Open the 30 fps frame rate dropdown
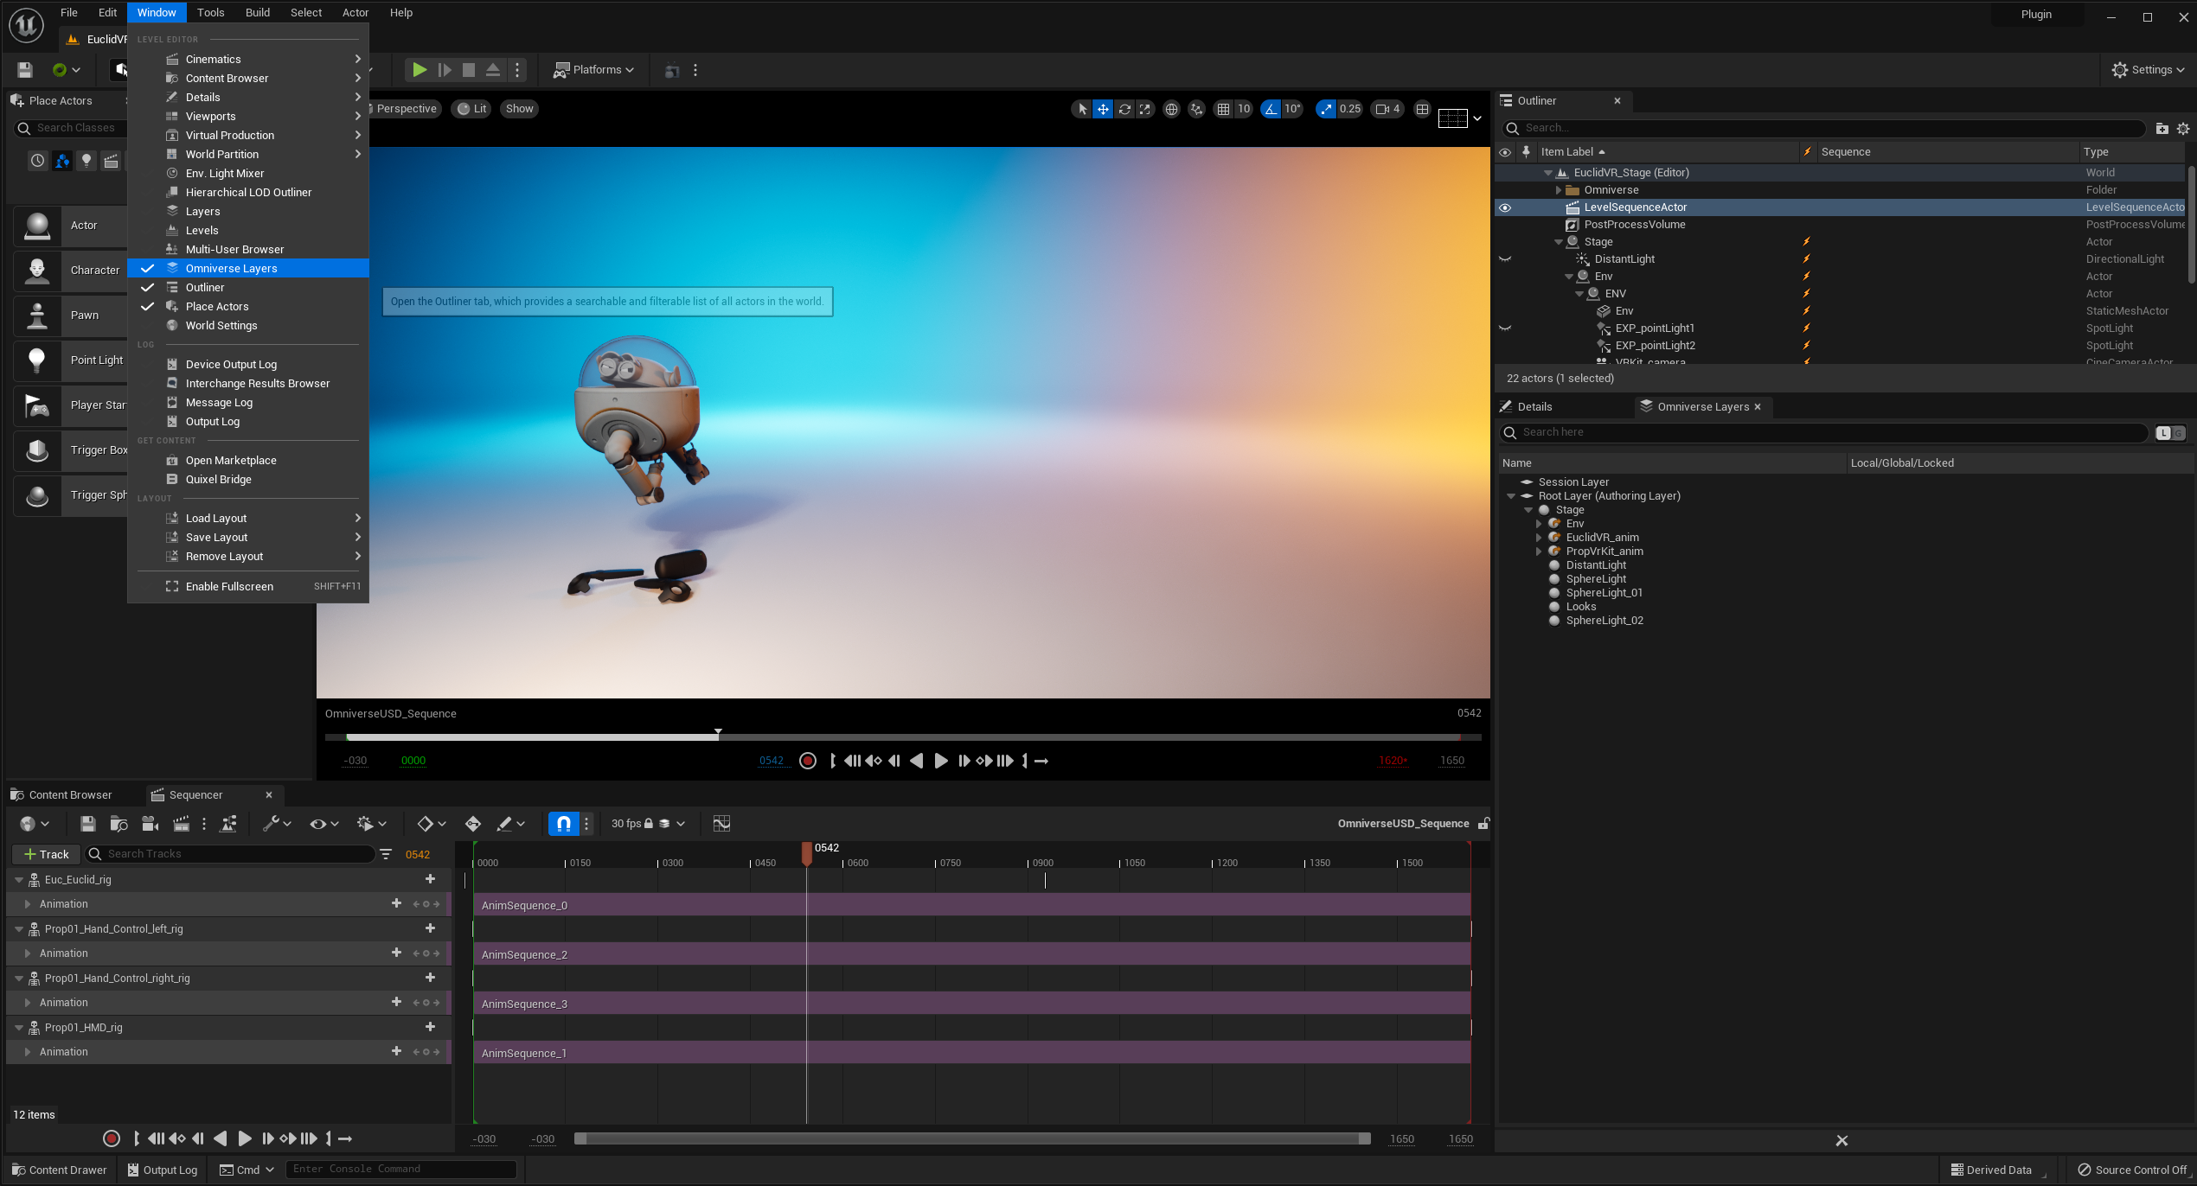 [648, 824]
